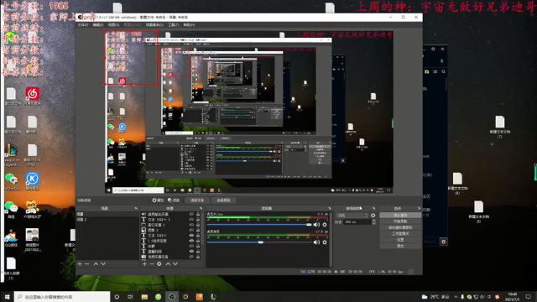Open Windows Start menu
This screenshot has height=302, width=537.
[7, 297]
